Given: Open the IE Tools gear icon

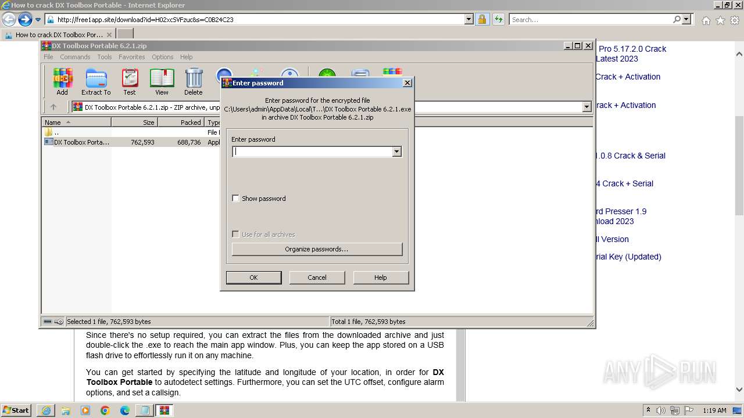Looking at the screenshot, I should click(735, 20).
